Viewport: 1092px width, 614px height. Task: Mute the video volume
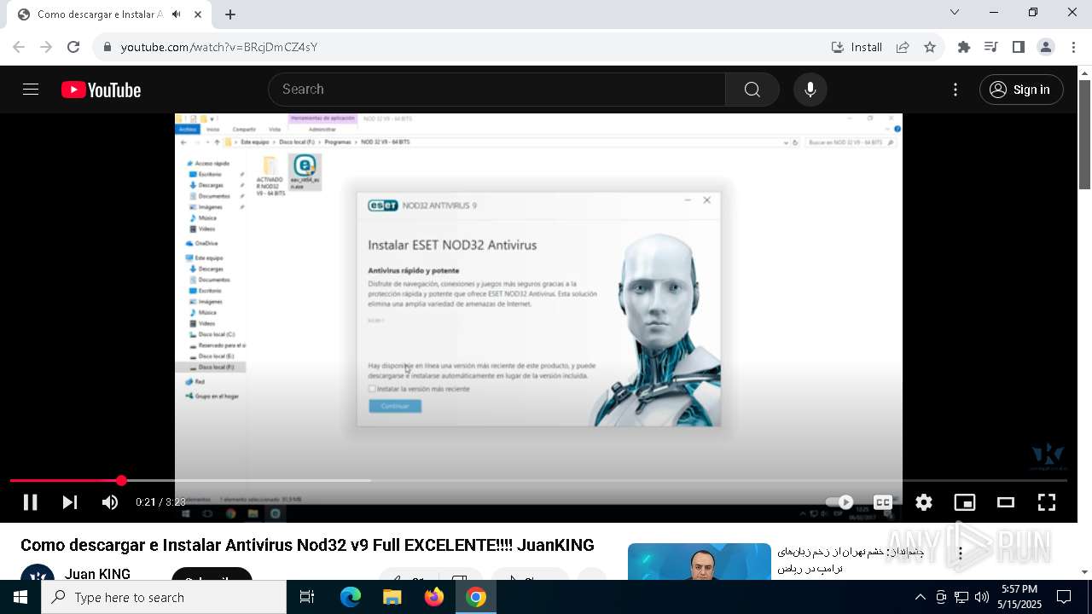click(x=110, y=502)
